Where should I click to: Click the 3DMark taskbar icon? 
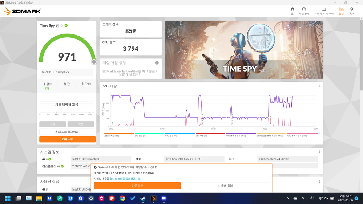(x=153, y=199)
